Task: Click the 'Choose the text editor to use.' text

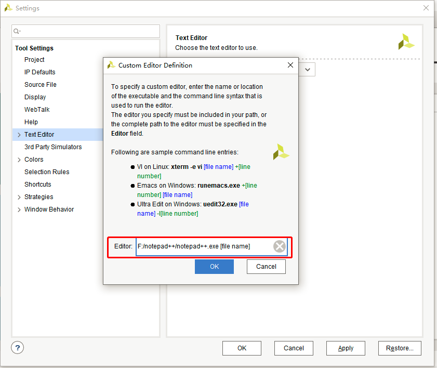Action: click(x=216, y=48)
